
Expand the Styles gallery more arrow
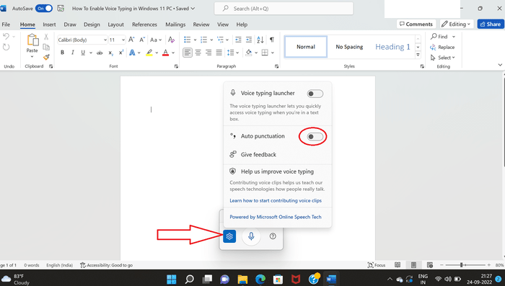pos(418,55)
